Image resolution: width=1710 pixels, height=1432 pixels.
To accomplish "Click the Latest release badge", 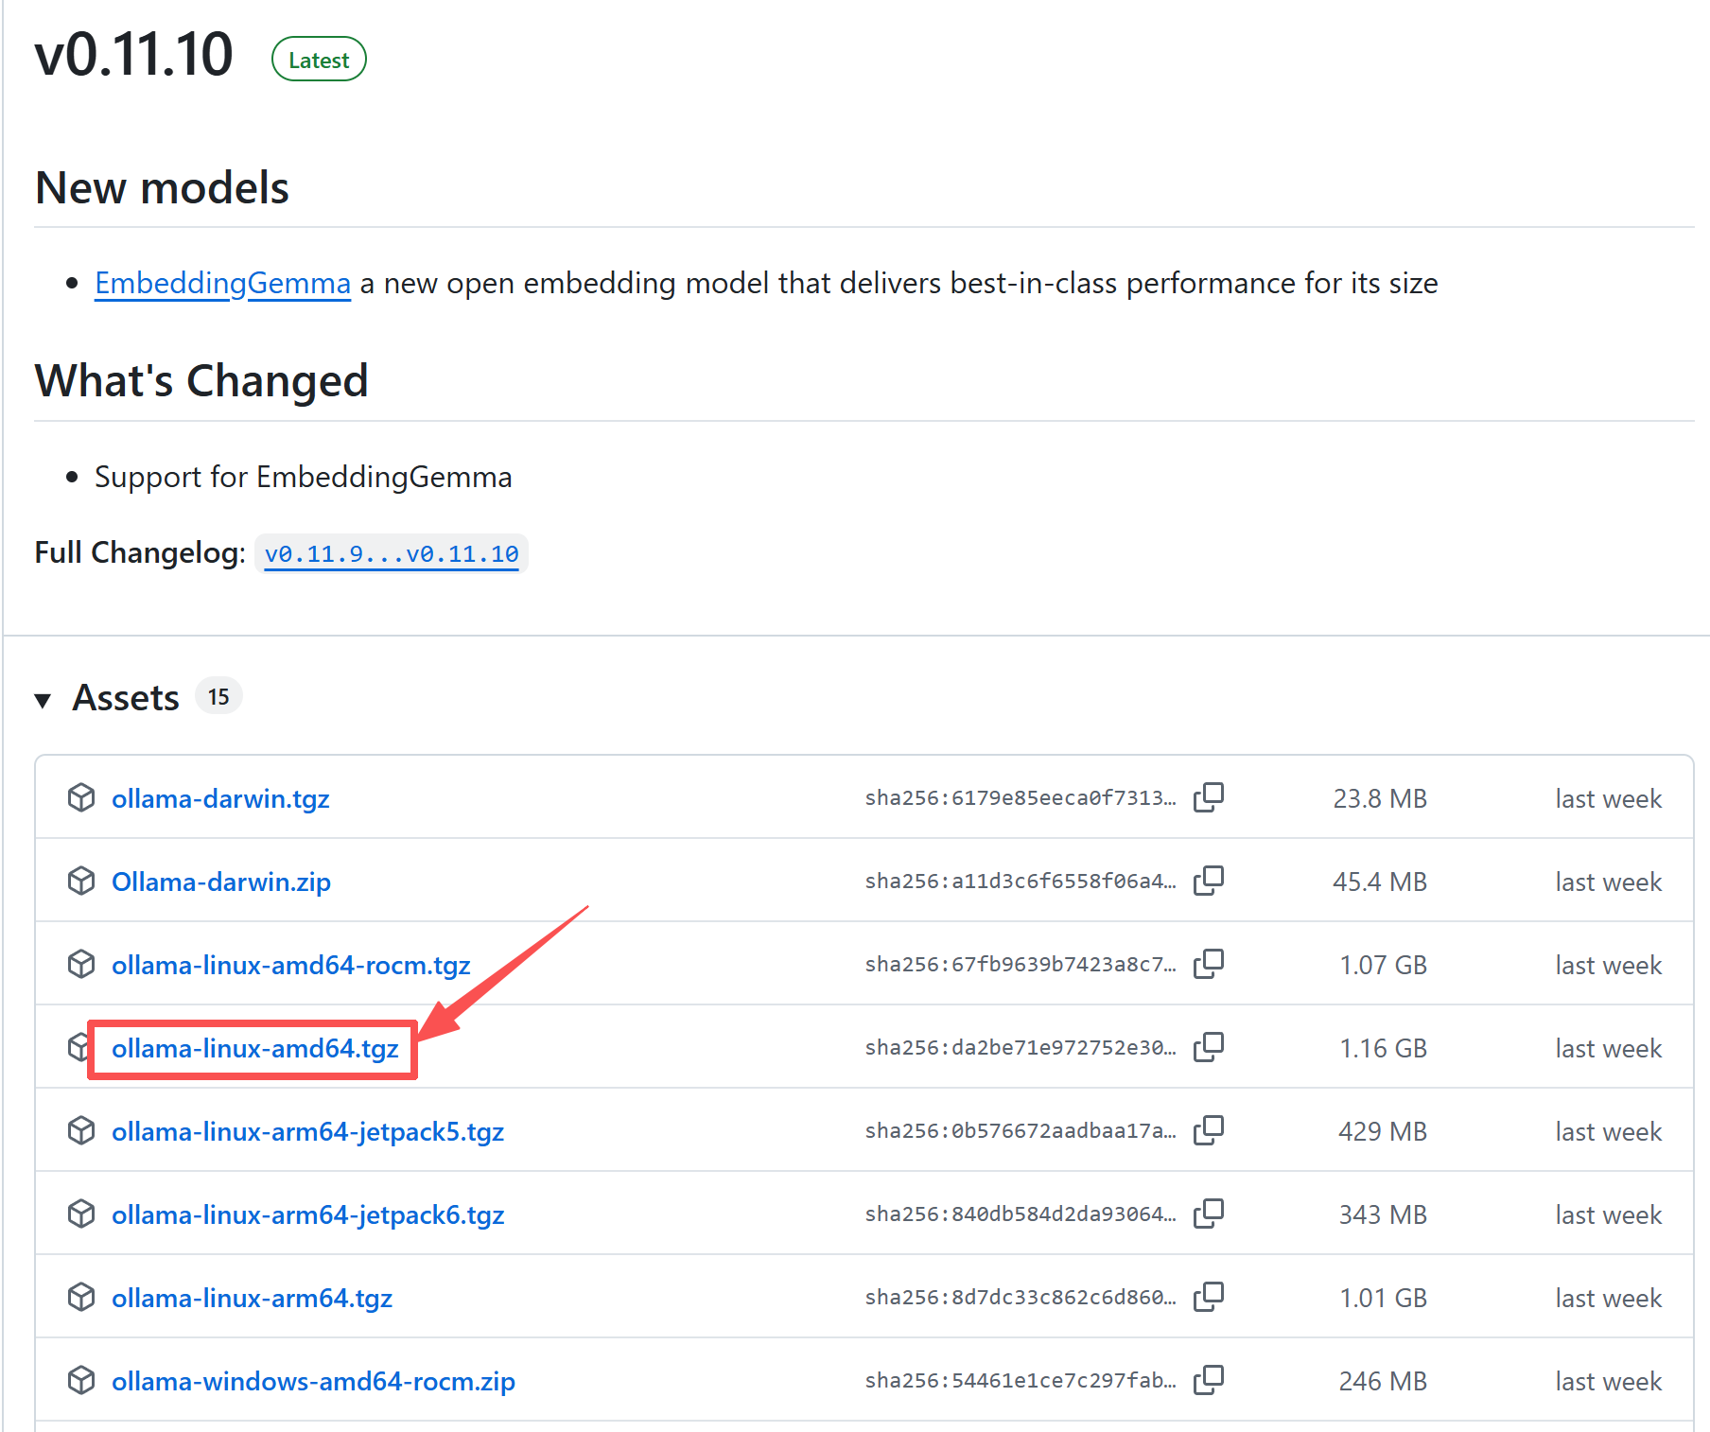I will 319,60.
